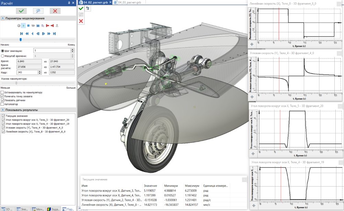The width and height of the screenshot is (344, 211).
Task: Open the 04_02_расчет.grb document tab
Action: click(96, 2)
